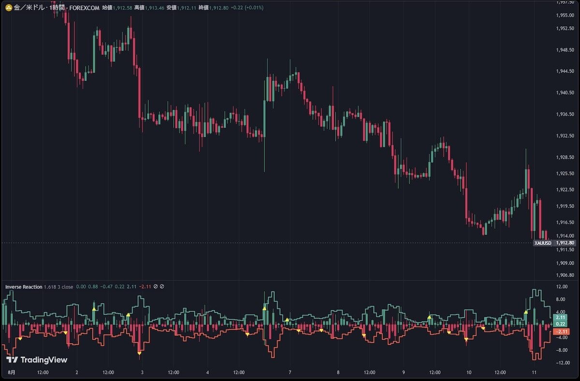The width and height of the screenshot is (580, 381).
Task: Click the 1,948.50 price axis label
Action: click(x=565, y=50)
